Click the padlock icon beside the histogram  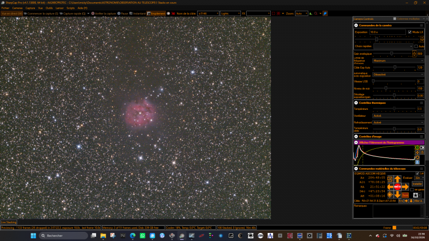click(422, 153)
